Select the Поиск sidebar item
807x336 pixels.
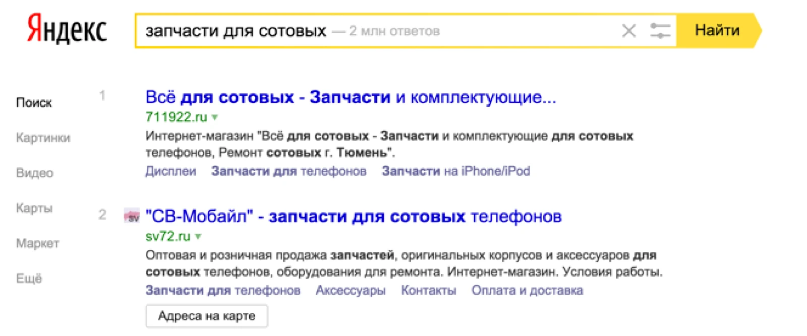(x=34, y=102)
